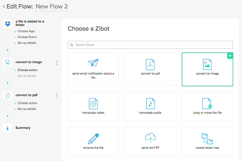Choose the create folder tree icon
The image size is (242, 161).
(207, 139)
